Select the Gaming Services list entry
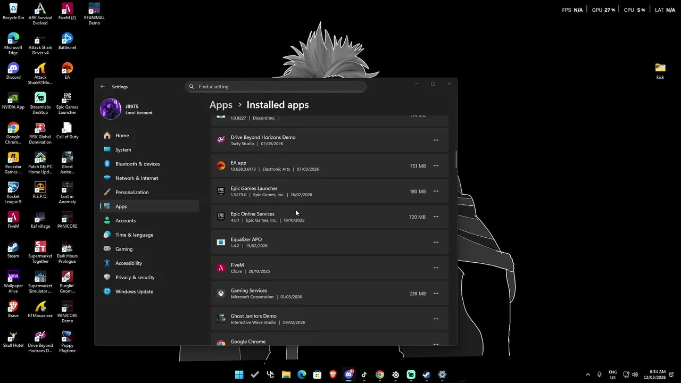Screen dimensions: 681x383 coord(330,294)
